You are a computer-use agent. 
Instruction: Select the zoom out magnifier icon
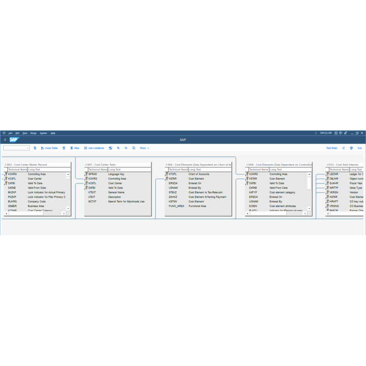click(x=126, y=148)
